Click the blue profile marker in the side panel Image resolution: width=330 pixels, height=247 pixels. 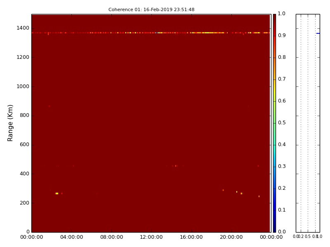click(318, 33)
